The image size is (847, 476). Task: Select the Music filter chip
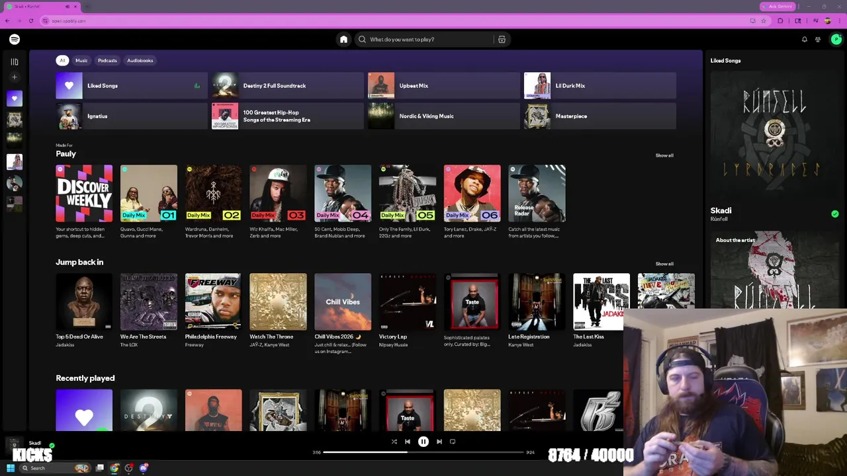click(x=81, y=61)
